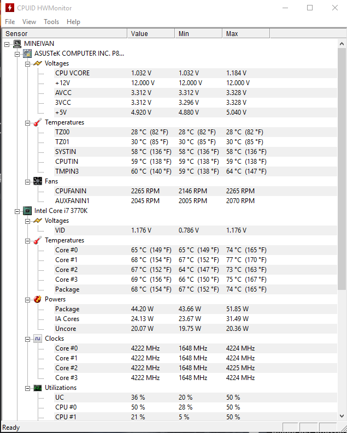This screenshot has height=433, width=347.
Task: Select the Package temperature row
Action: [x=196, y=289]
